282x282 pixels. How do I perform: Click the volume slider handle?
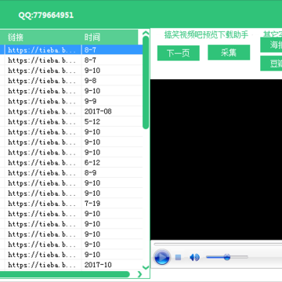click(227, 257)
